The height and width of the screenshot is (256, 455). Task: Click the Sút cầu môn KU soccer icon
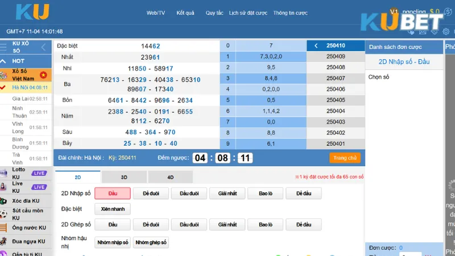click(4, 214)
